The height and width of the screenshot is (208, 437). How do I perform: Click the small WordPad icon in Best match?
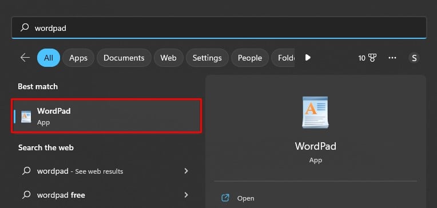(x=26, y=117)
